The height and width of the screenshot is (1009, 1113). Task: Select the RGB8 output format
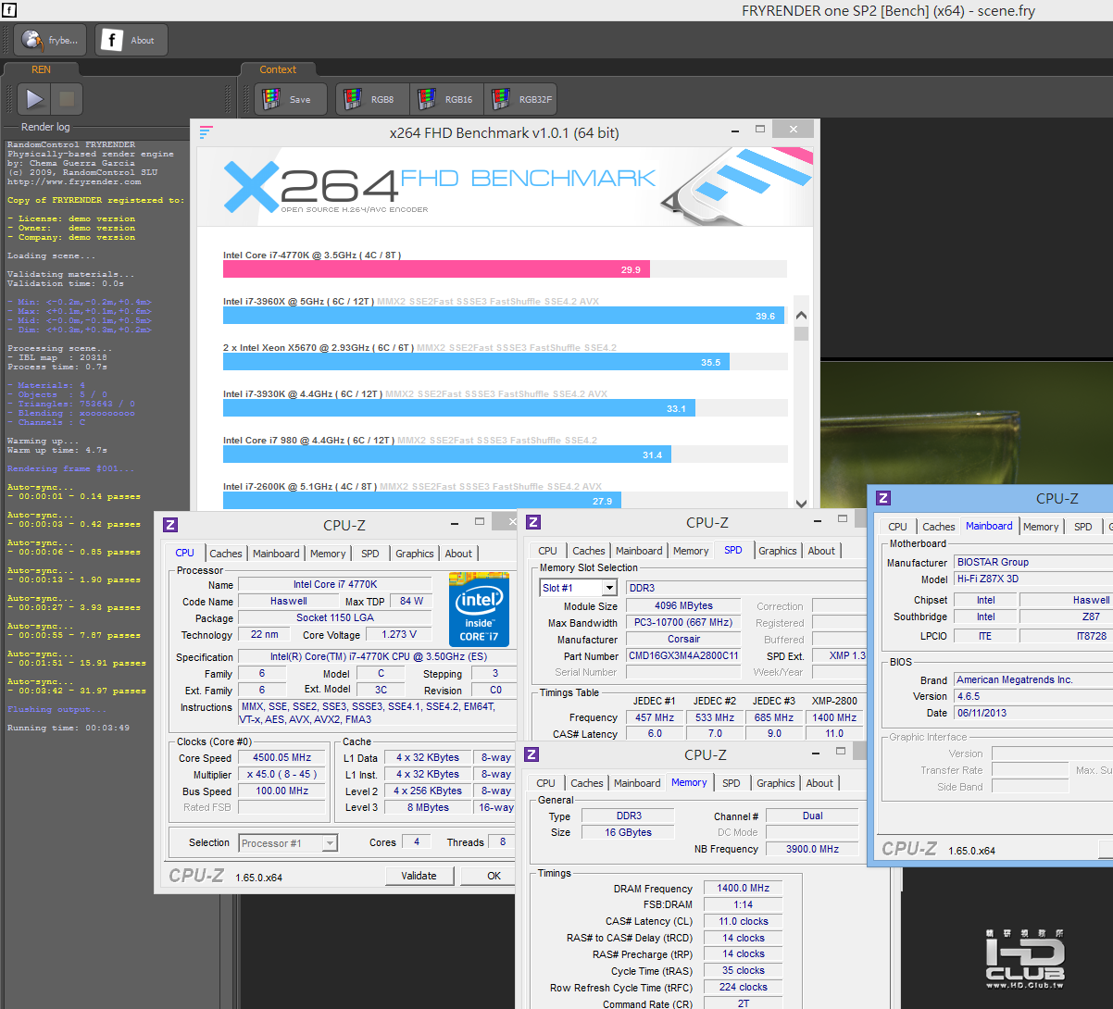point(371,99)
